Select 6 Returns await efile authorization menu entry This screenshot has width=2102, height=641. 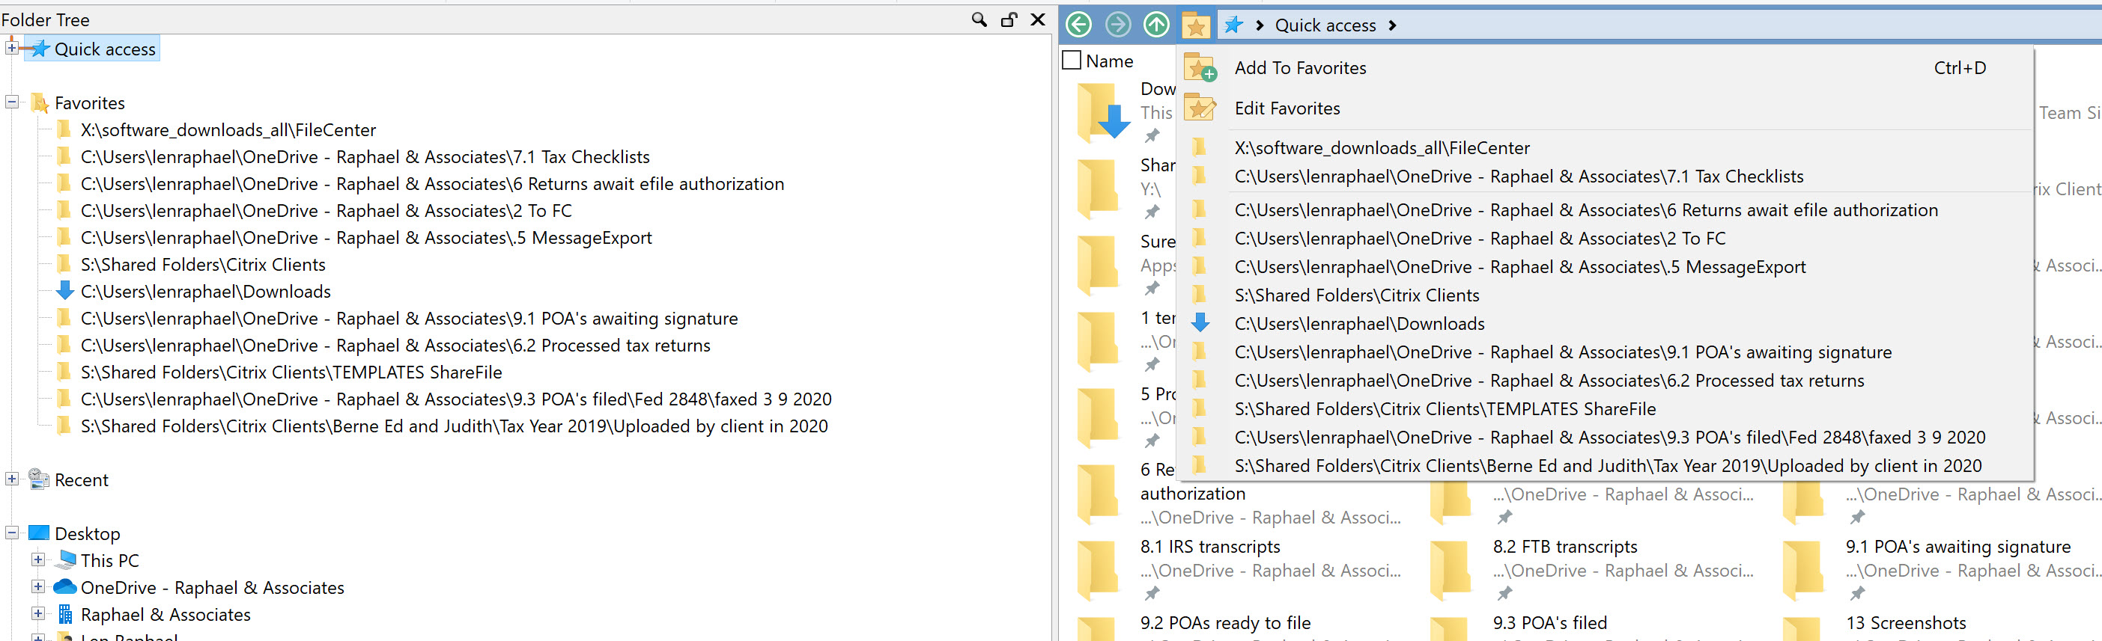tap(1605, 209)
